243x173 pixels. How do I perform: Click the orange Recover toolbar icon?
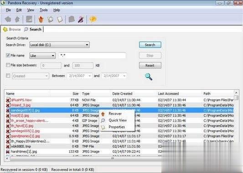click(41, 20)
